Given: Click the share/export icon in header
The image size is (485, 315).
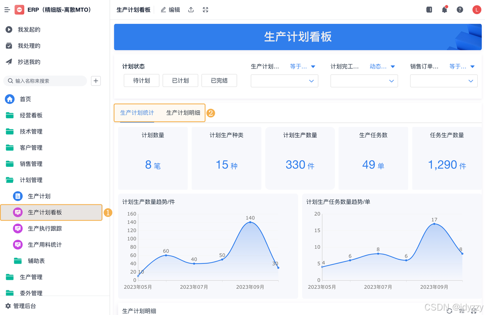Looking at the screenshot, I should [x=191, y=10].
